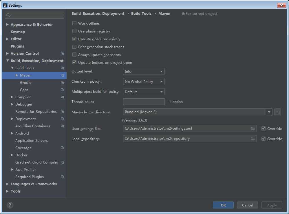Click the Apply button
This screenshot has height=214, width=289.
272,205
